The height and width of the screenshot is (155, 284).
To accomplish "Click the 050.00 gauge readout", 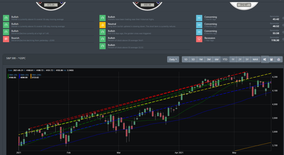I will (147, 5).
